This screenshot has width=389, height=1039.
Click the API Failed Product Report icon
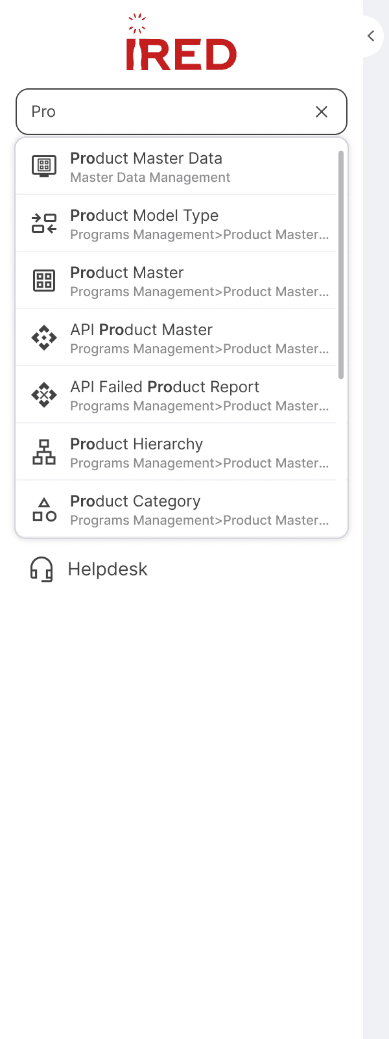click(44, 395)
